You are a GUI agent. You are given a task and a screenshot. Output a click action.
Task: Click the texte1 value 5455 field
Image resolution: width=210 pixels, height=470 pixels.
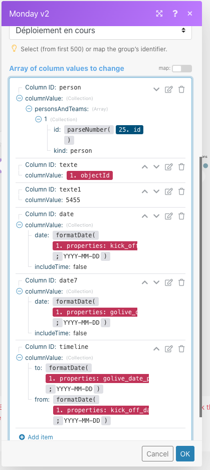click(x=73, y=200)
